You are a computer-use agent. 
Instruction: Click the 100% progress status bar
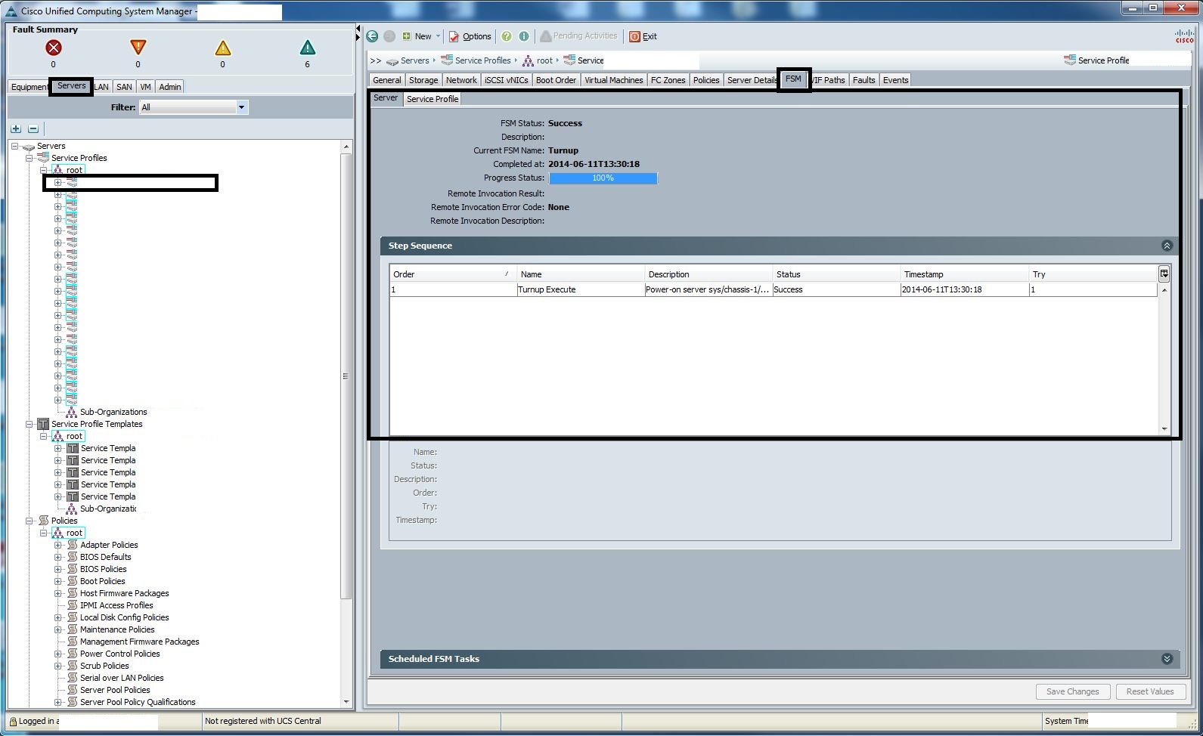click(603, 178)
